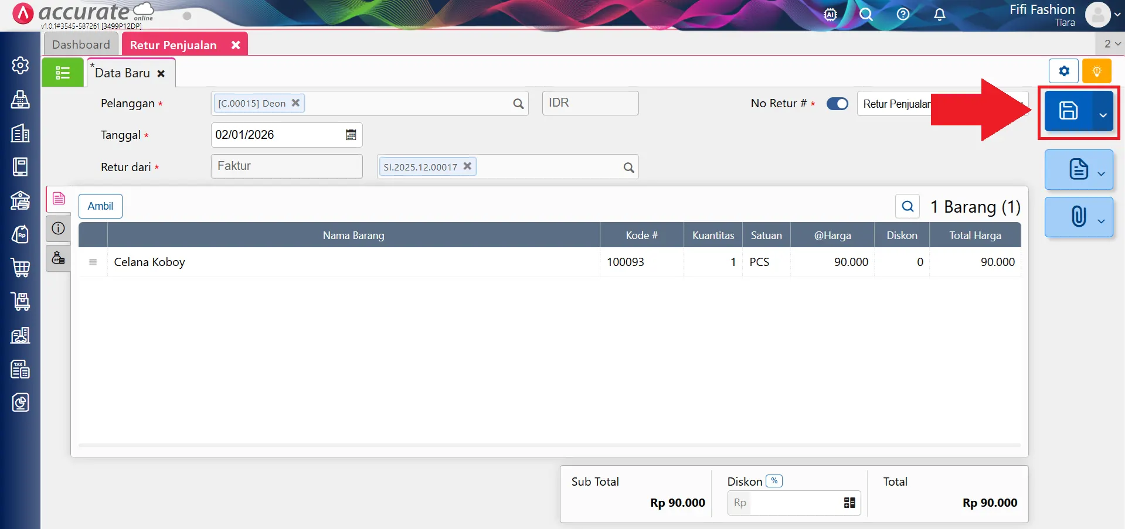Expand the attachment paperclip dropdown
The width and height of the screenshot is (1125, 529).
pos(1101,221)
